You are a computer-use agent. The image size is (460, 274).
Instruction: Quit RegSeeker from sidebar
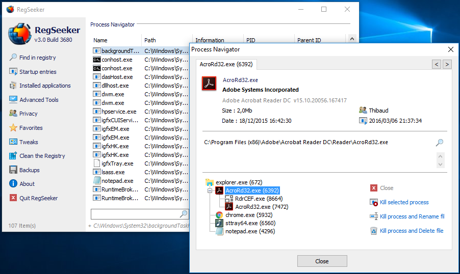click(x=34, y=198)
